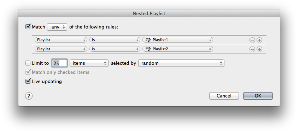Choose a different playlist in the Playlist2 dropdown
The height and width of the screenshot is (133, 299).
(178, 49)
